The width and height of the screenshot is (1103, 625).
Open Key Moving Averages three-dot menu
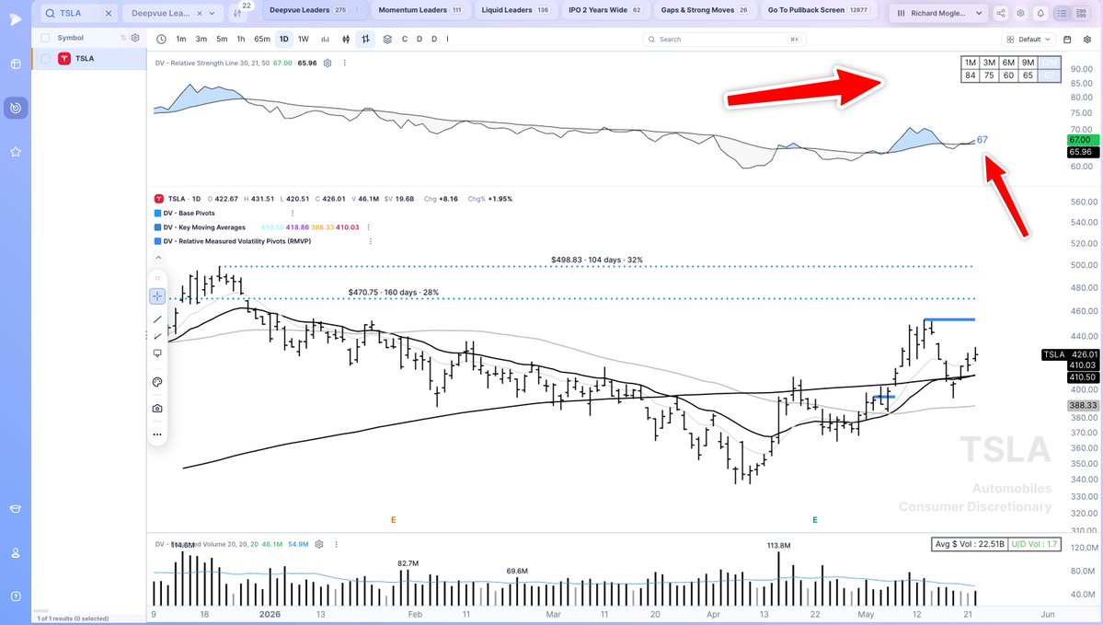(x=369, y=227)
